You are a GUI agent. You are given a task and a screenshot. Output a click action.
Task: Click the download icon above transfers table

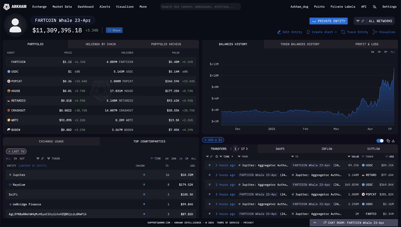[x=393, y=141]
